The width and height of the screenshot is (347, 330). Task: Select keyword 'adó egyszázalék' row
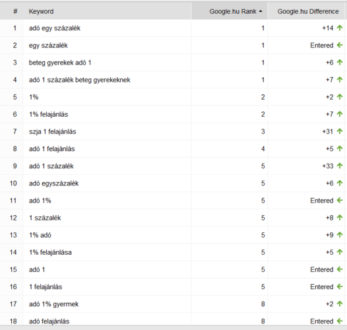173,183
